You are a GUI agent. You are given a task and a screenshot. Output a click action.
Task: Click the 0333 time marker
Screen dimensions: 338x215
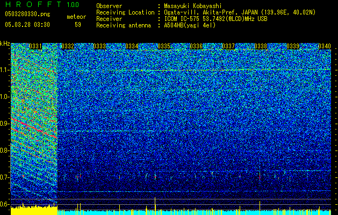click(100, 46)
